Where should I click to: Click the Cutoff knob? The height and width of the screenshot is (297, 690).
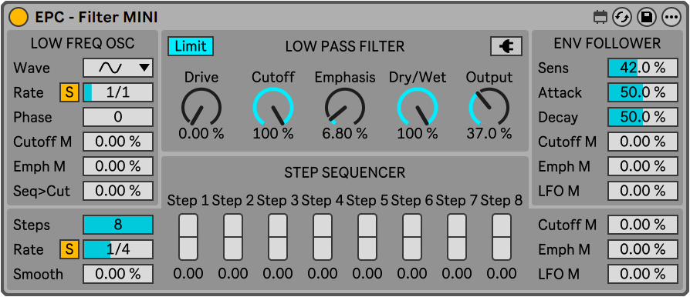pos(272,107)
